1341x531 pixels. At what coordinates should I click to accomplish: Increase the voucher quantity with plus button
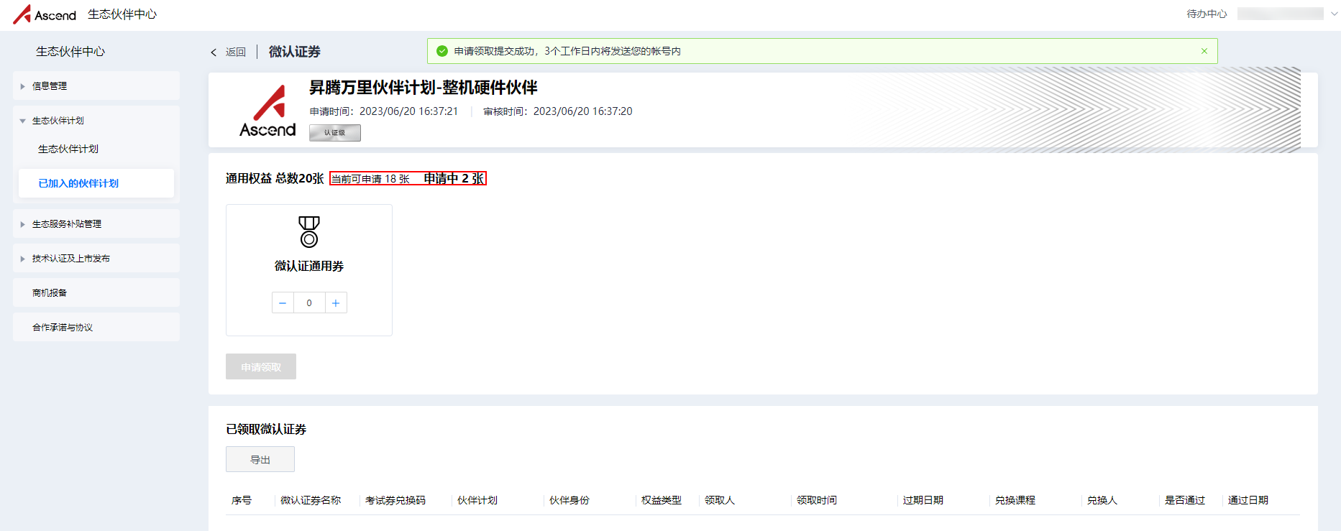click(x=336, y=303)
